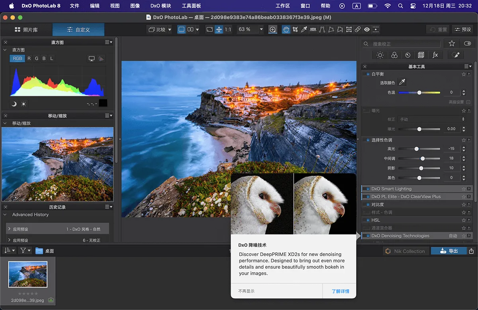Screen dimensions: 478x310
Task: Switch to the 照片库 tab
Action: 27,30
